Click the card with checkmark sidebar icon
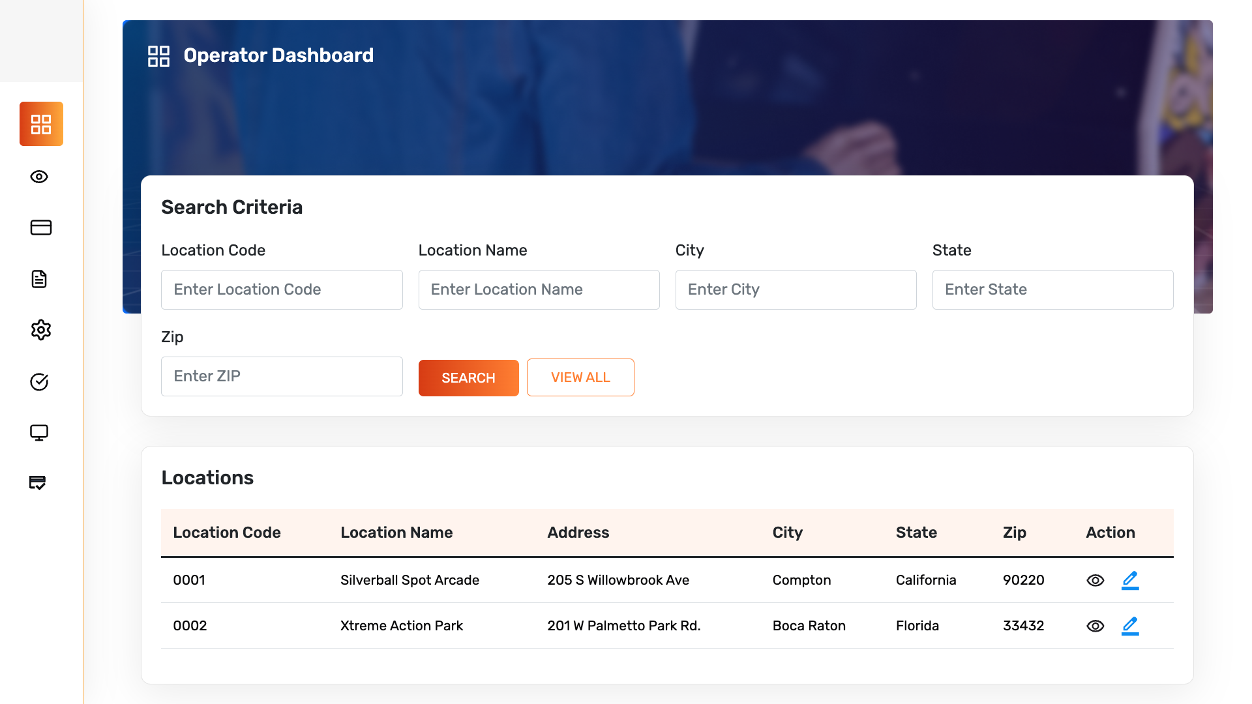 38,483
